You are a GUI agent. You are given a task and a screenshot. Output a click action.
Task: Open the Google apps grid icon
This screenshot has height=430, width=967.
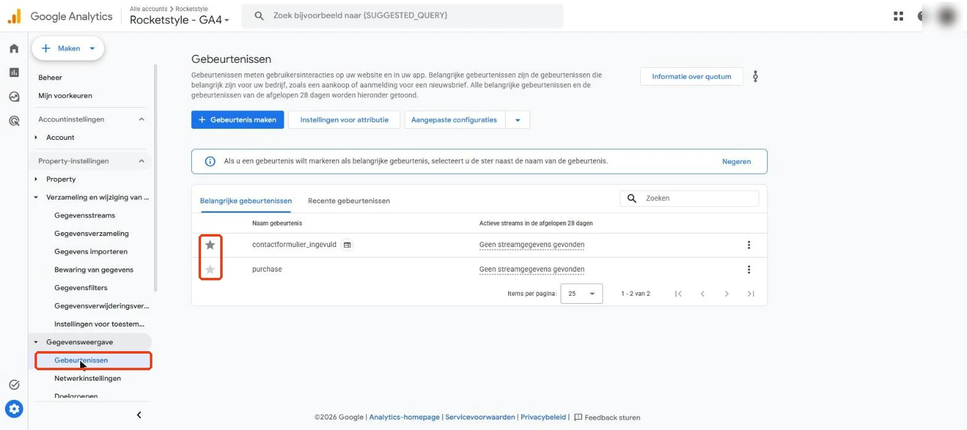click(899, 17)
